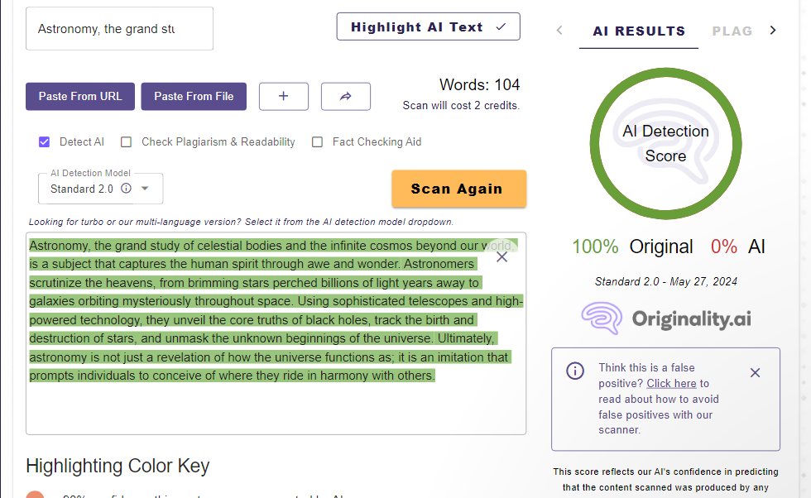Open the AI Detection Model dropdown
Viewport: 811px width, 498px height.
145,189
